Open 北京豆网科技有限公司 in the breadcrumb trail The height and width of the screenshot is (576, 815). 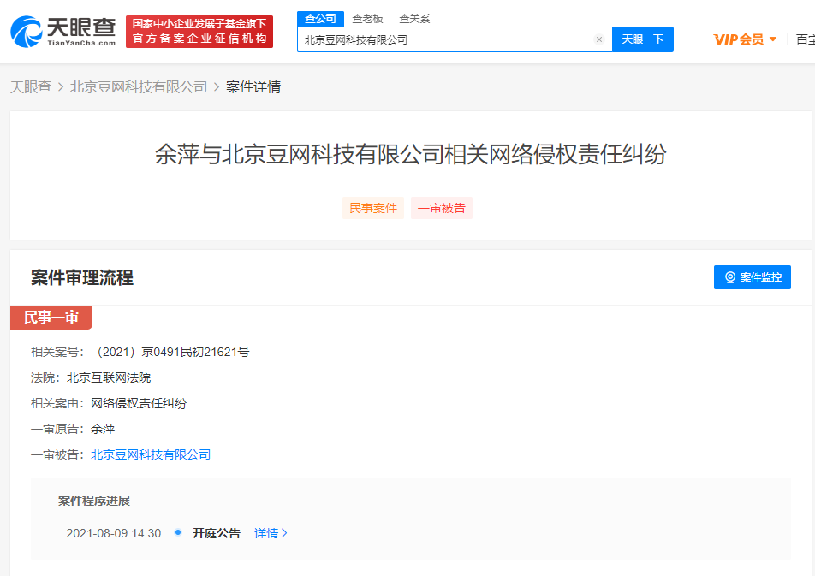(x=139, y=87)
